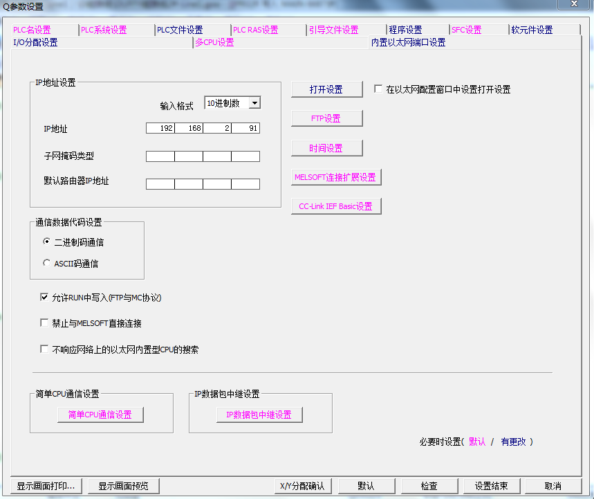Open CC-Link IEF Basic设置
This screenshot has width=594, height=499.
tap(335, 206)
